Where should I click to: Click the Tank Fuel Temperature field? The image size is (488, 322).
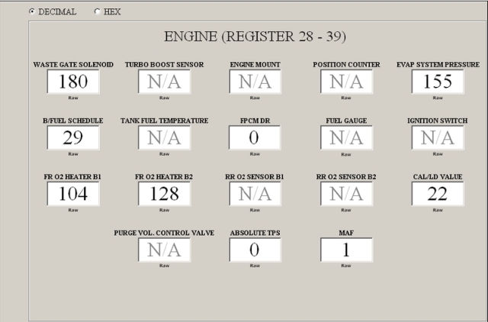point(164,137)
